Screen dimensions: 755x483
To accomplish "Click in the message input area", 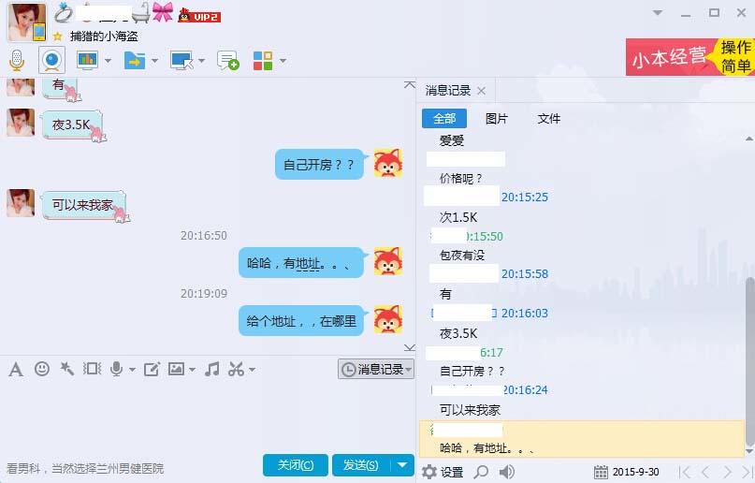I will (x=207, y=417).
